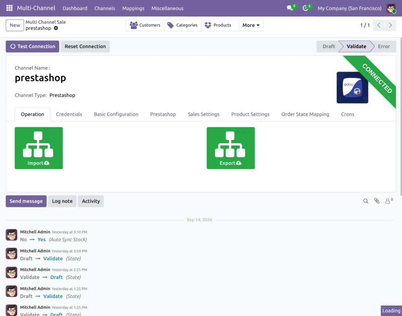The width and height of the screenshot is (402, 316).
Task: Switch to the Operation tab
Action: click(32, 114)
